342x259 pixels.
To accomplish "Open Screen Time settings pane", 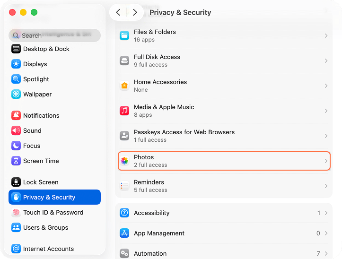I will coord(41,161).
